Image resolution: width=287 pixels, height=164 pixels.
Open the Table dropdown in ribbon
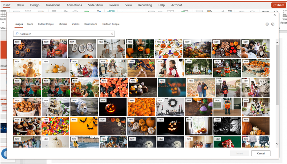pos(3,23)
